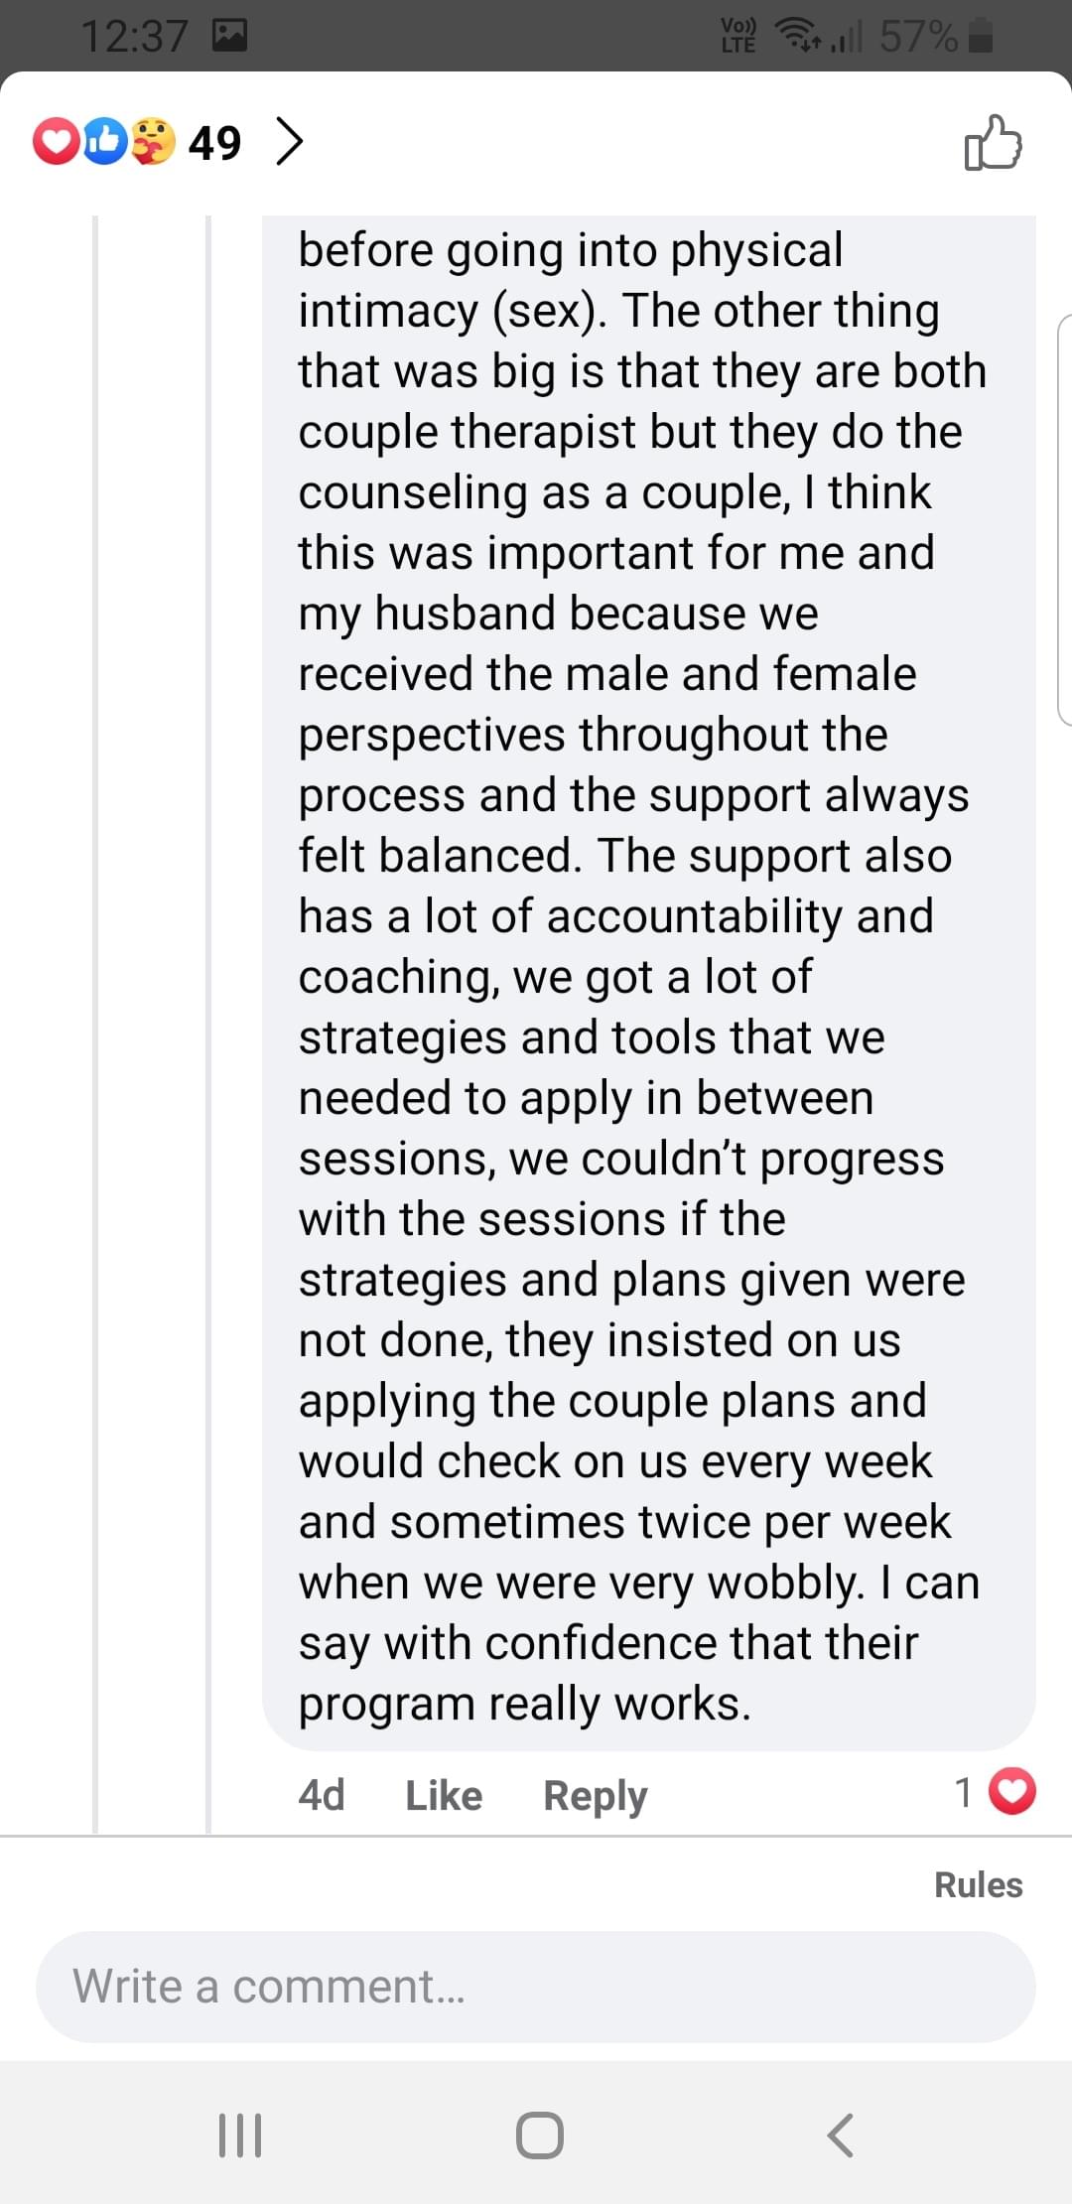
Task: Tap the 49 reactions count
Action: 214,143
